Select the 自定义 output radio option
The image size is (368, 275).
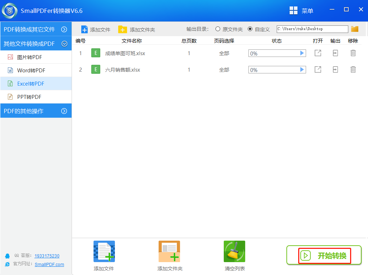tap(250, 29)
